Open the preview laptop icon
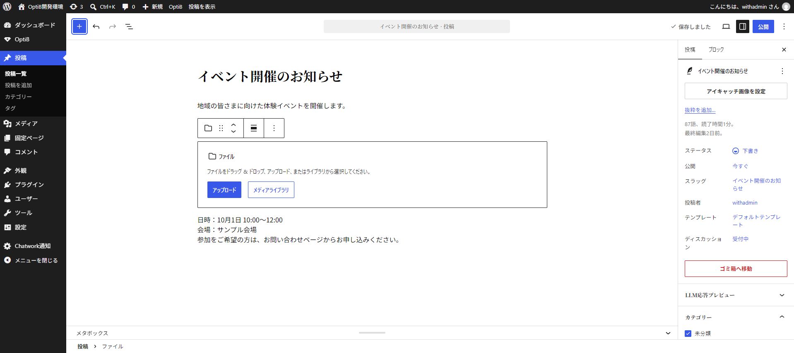Image resolution: width=794 pixels, height=353 pixels. pos(726,26)
